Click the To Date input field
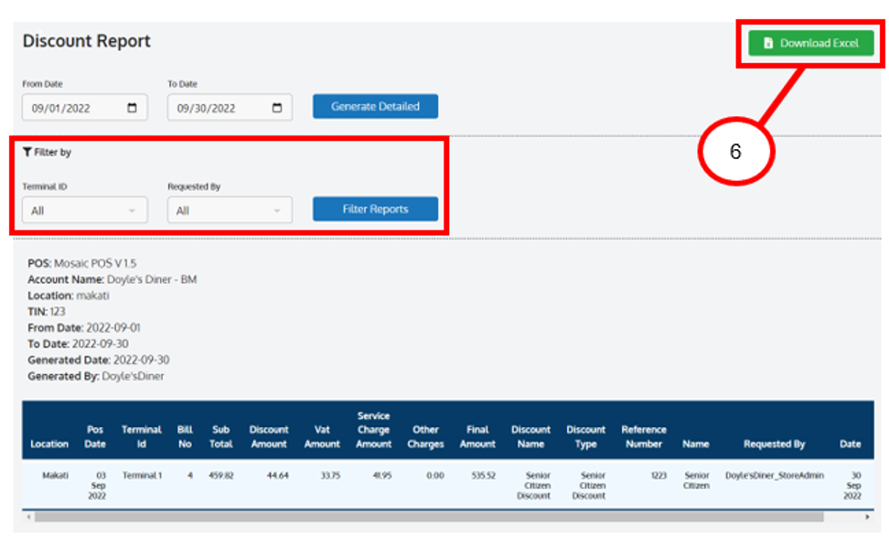Viewport: 889px width, 545px height. (x=218, y=108)
